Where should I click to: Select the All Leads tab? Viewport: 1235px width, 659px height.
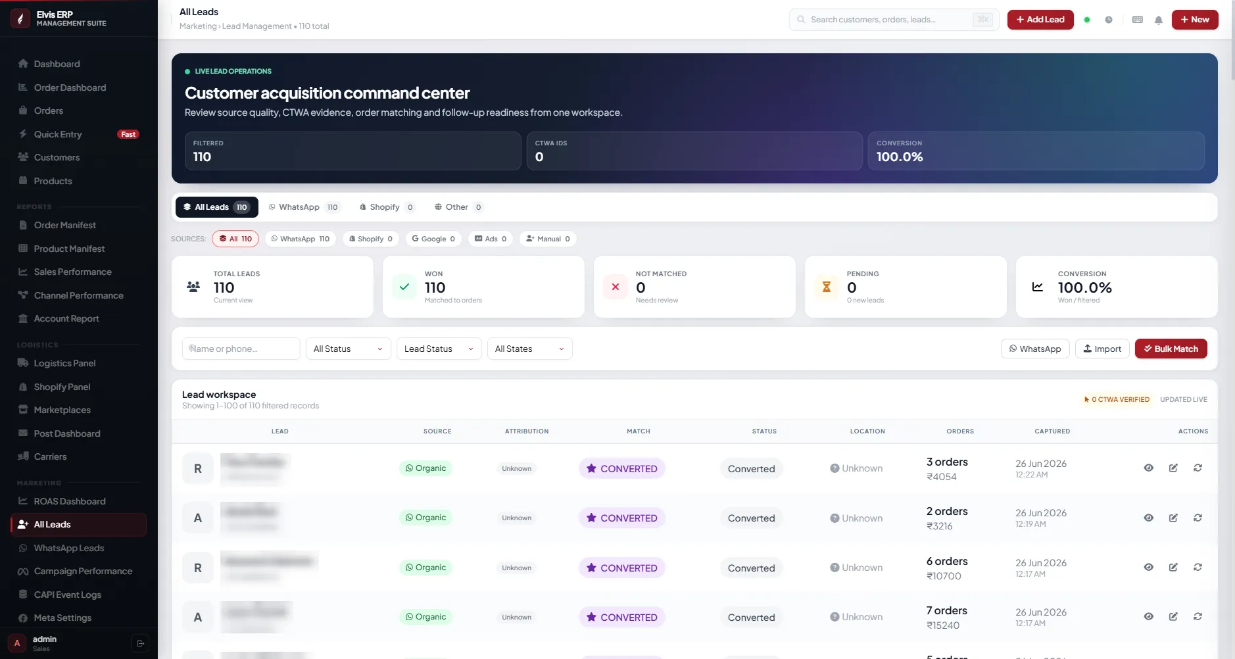click(217, 207)
